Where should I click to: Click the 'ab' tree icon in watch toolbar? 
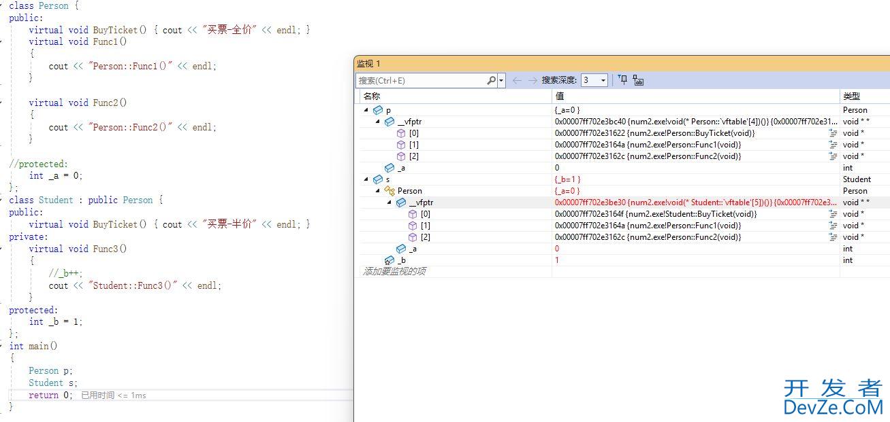tap(638, 80)
